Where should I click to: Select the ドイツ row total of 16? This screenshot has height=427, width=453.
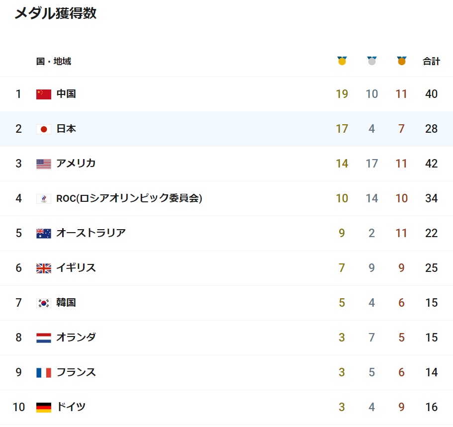(x=431, y=407)
